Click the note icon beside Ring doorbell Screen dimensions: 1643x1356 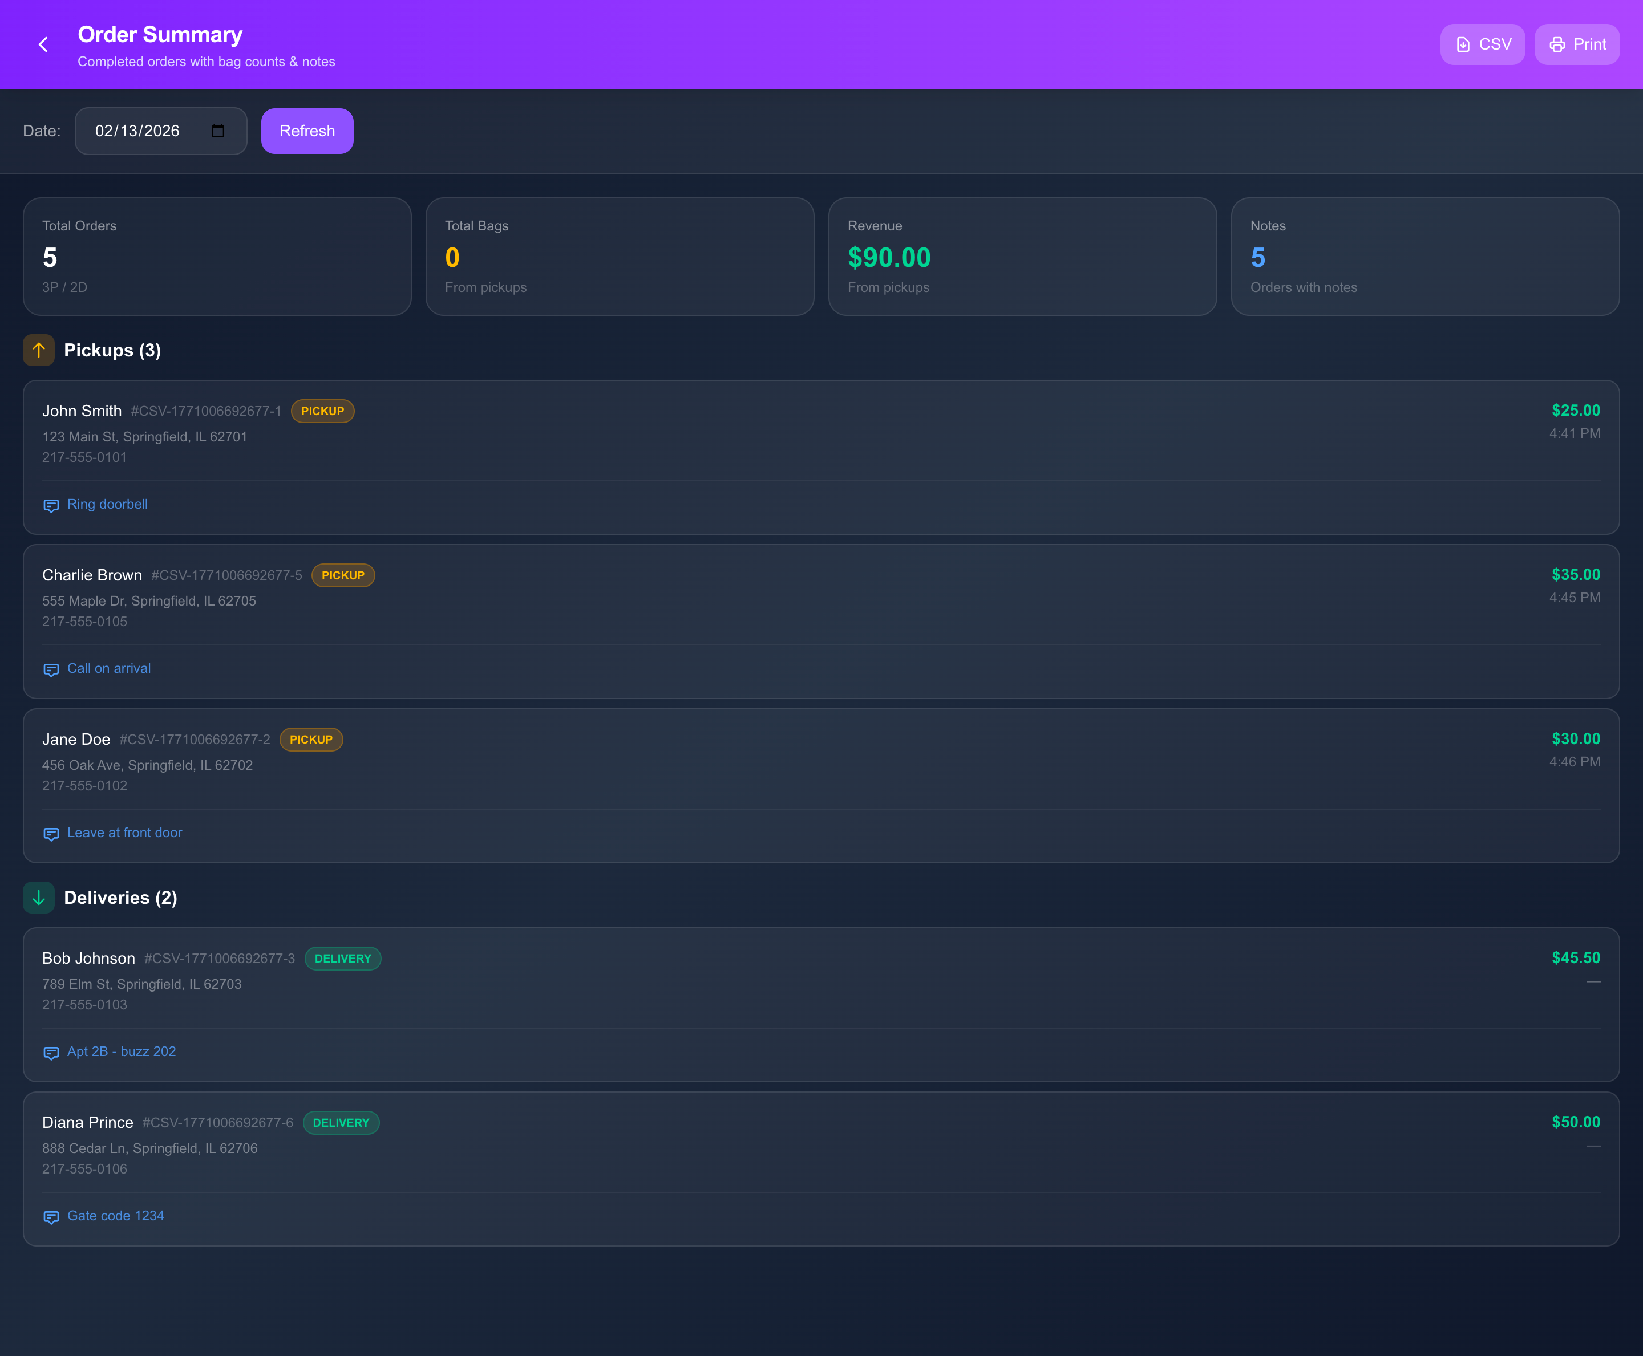51,505
